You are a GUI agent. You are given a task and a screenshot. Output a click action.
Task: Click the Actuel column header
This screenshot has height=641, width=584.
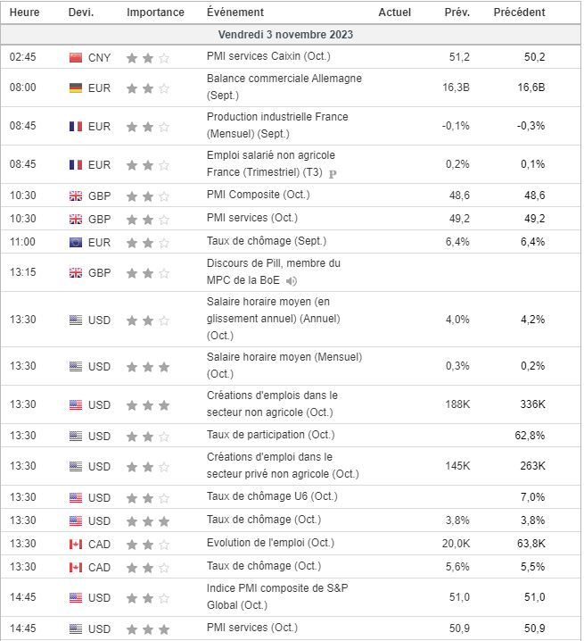(394, 12)
